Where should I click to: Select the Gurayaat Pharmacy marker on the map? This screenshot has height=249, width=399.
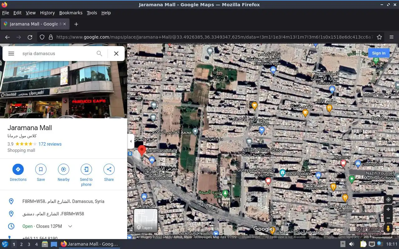pyautogui.click(x=268, y=181)
